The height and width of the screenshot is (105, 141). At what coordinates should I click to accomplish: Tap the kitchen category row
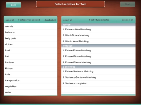(x=31, y=69)
